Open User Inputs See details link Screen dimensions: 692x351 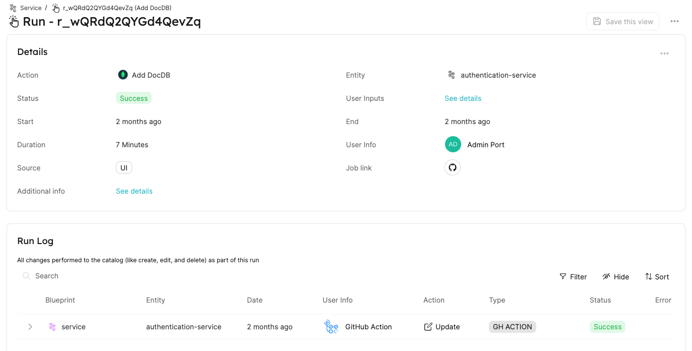point(463,98)
